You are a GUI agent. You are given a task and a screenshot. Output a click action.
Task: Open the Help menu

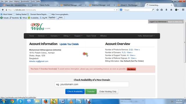click(38, 1)
